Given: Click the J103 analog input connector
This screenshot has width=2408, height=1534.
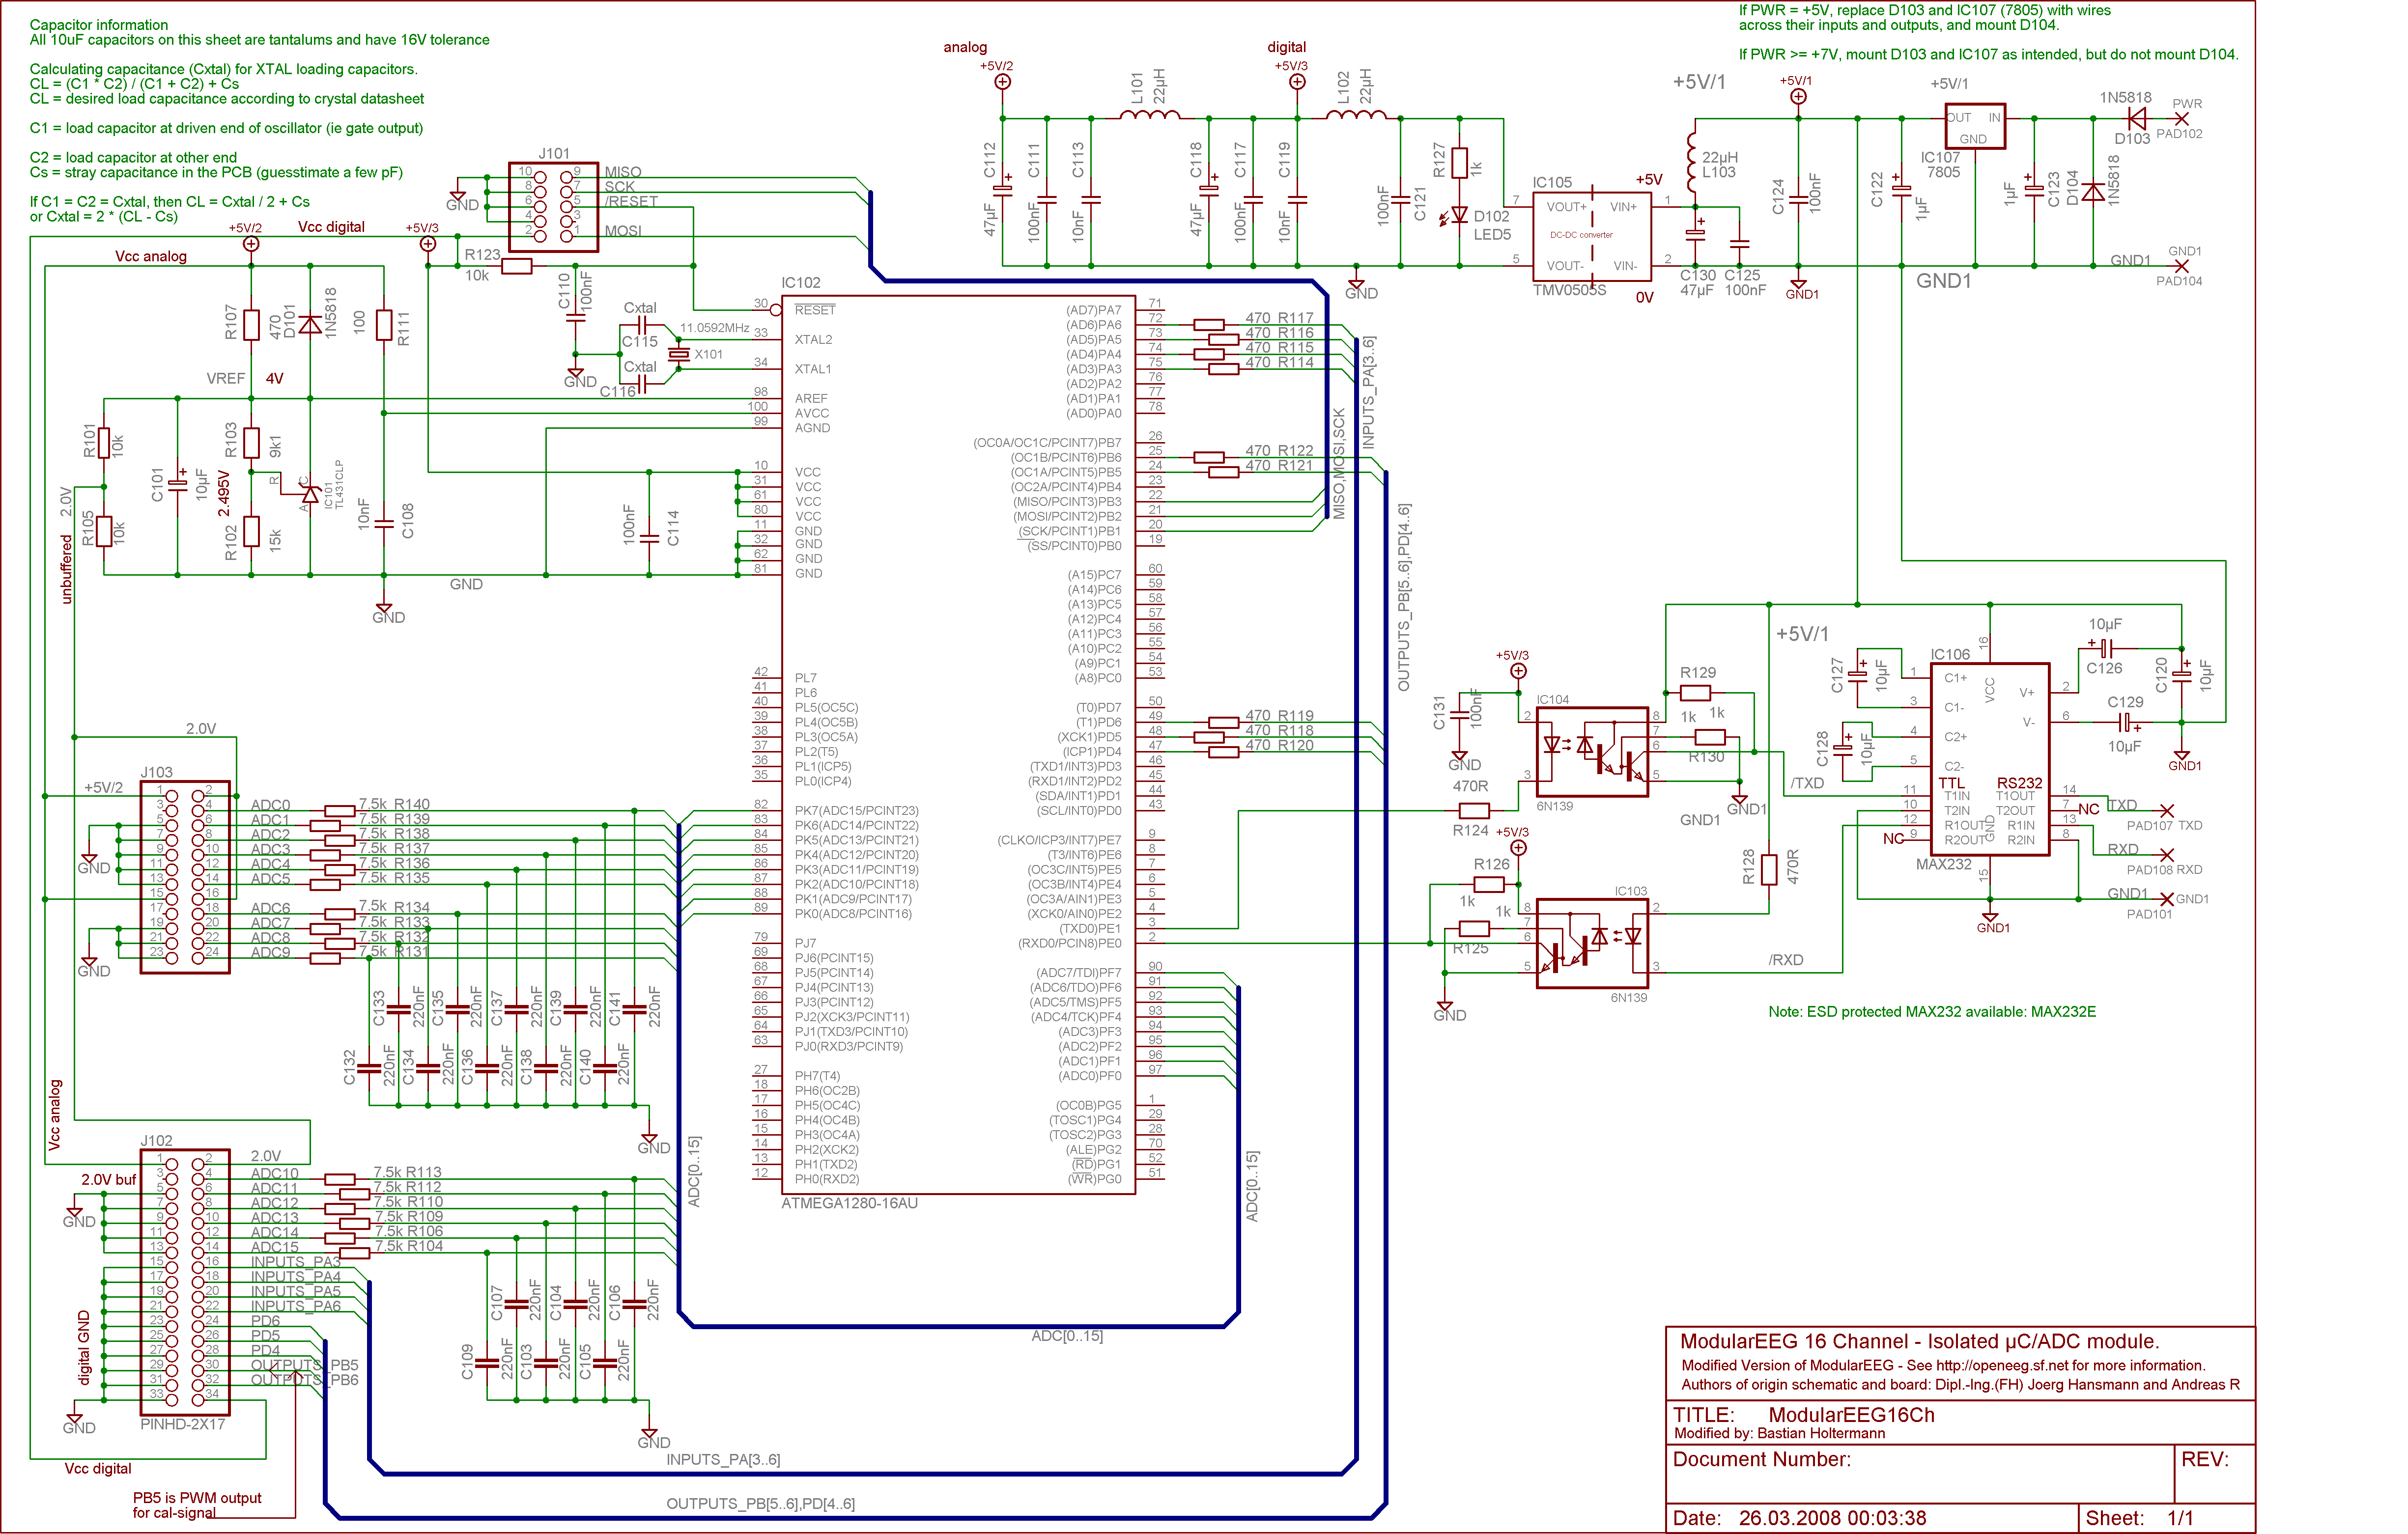Looking at the screenshot, I should 185,877.
